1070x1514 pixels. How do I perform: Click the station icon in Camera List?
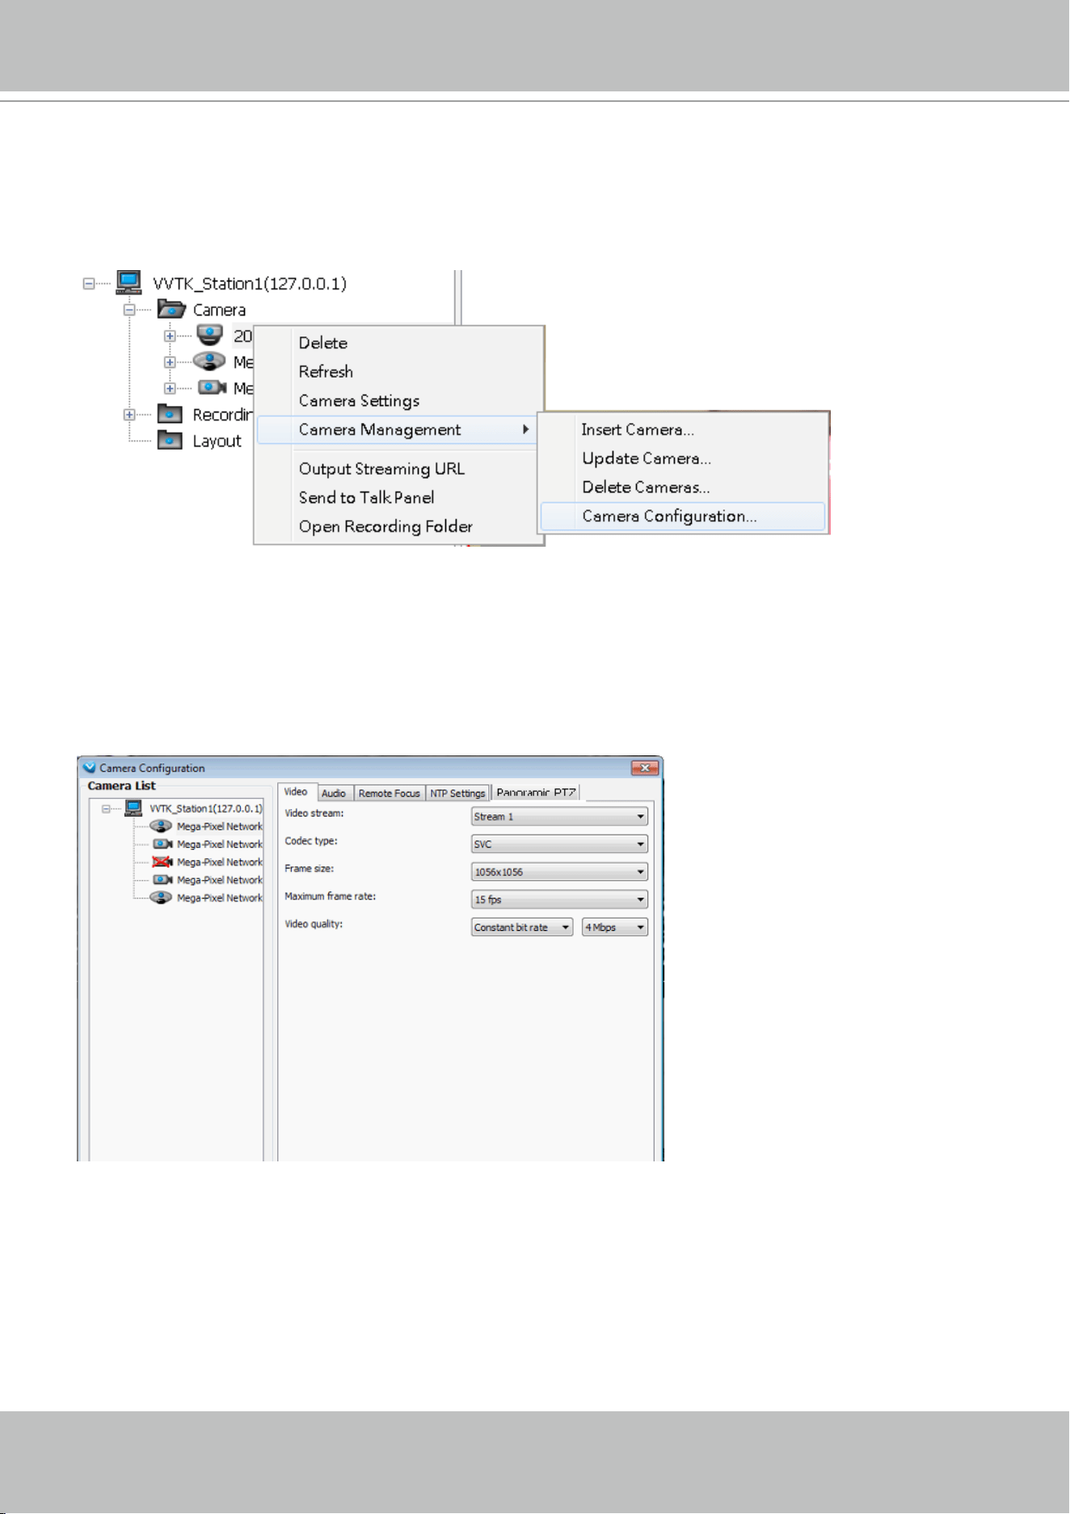pyautogui.click(x=134, y=808)
